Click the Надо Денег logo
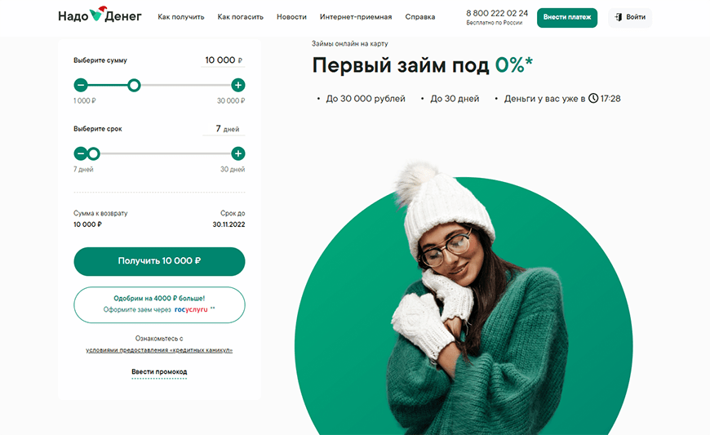Viewport: 710px width, 435px height. (x=100, y=16)
